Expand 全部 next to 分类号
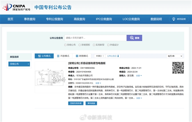 click(x=98, y=83)
